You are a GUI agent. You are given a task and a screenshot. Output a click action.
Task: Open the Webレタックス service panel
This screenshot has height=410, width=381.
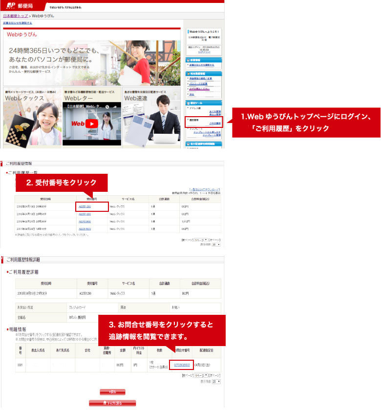point(32,118)
